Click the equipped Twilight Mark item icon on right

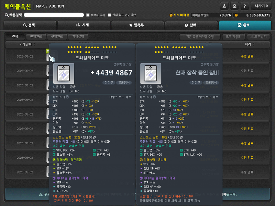(x=151, y=73)
